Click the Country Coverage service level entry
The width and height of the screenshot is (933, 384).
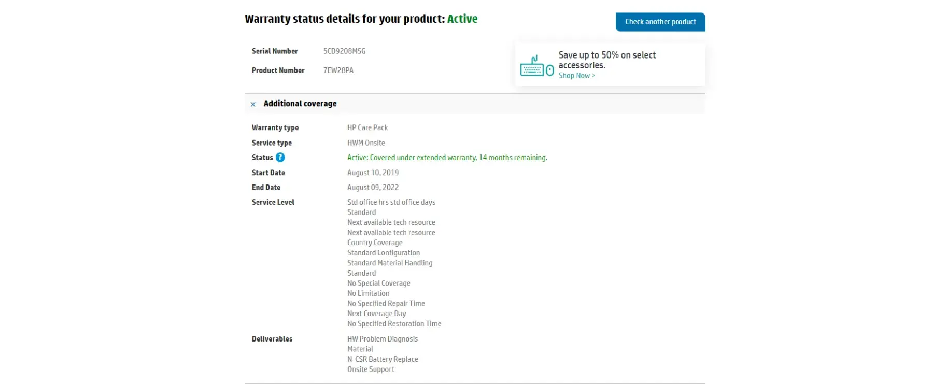pos(375,243)
